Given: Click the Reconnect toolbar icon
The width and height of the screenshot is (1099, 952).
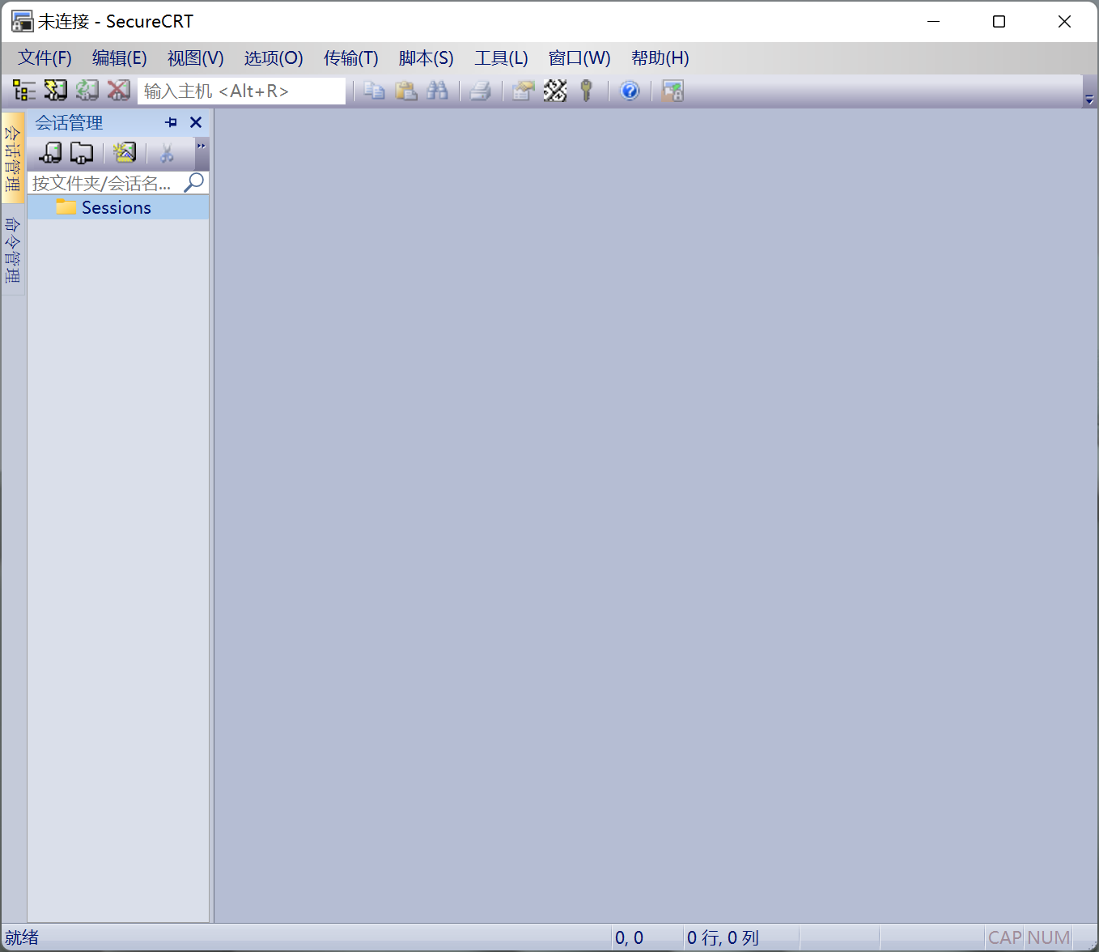Looking at the screenshot, I should point(87,91).
